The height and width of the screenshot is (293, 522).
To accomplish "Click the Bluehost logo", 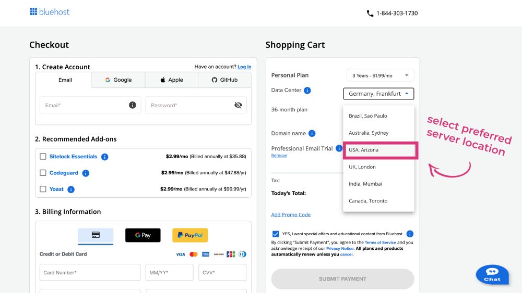I will point(50,12).
